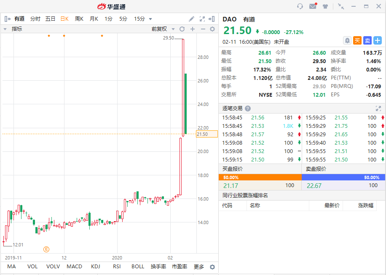Click the 15:58:45 21.56 trade row
Screen dimensions: 386x275
pos(260,118)
